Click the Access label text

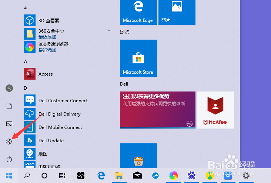coord(46,74)
